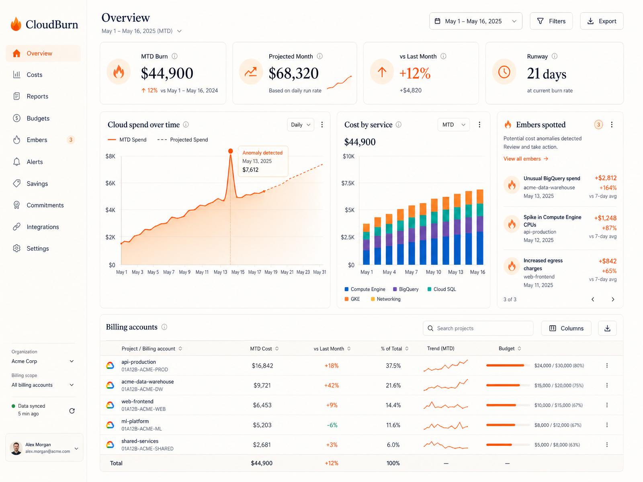Image resolution: width=643 pixels, height=482 pixels.
Task: Open the Settings gear sidebar icon
Action: point(16,248)
